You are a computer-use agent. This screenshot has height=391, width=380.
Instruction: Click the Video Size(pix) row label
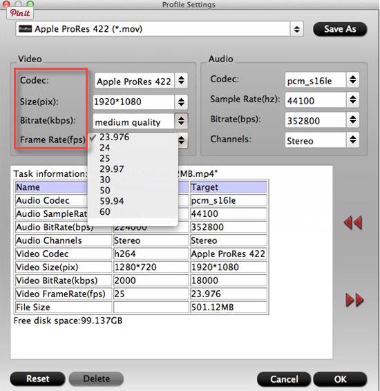tap(64, 267)
